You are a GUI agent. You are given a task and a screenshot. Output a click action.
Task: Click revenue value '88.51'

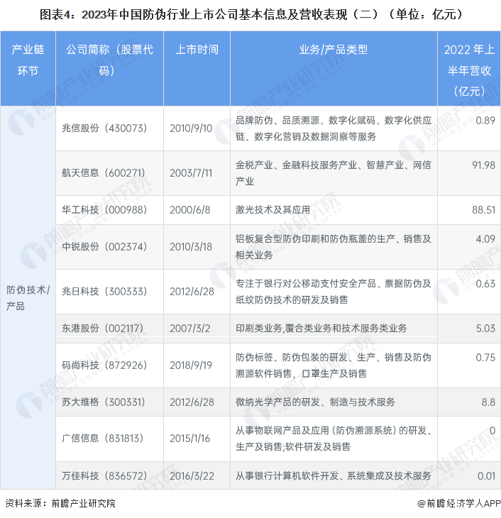coord(483,210)
